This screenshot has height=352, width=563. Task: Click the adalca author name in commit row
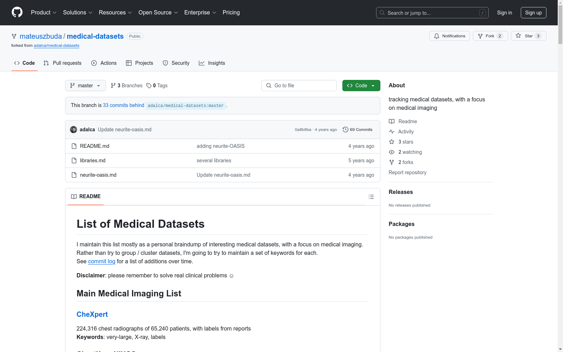tap(87, 130)
